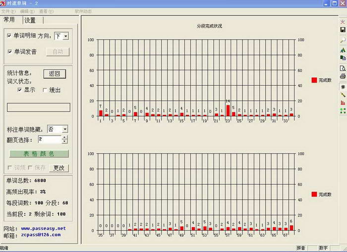Check the 缓出 checkbox
Viewport: 347px width, 252px height.
click(45, 90)
